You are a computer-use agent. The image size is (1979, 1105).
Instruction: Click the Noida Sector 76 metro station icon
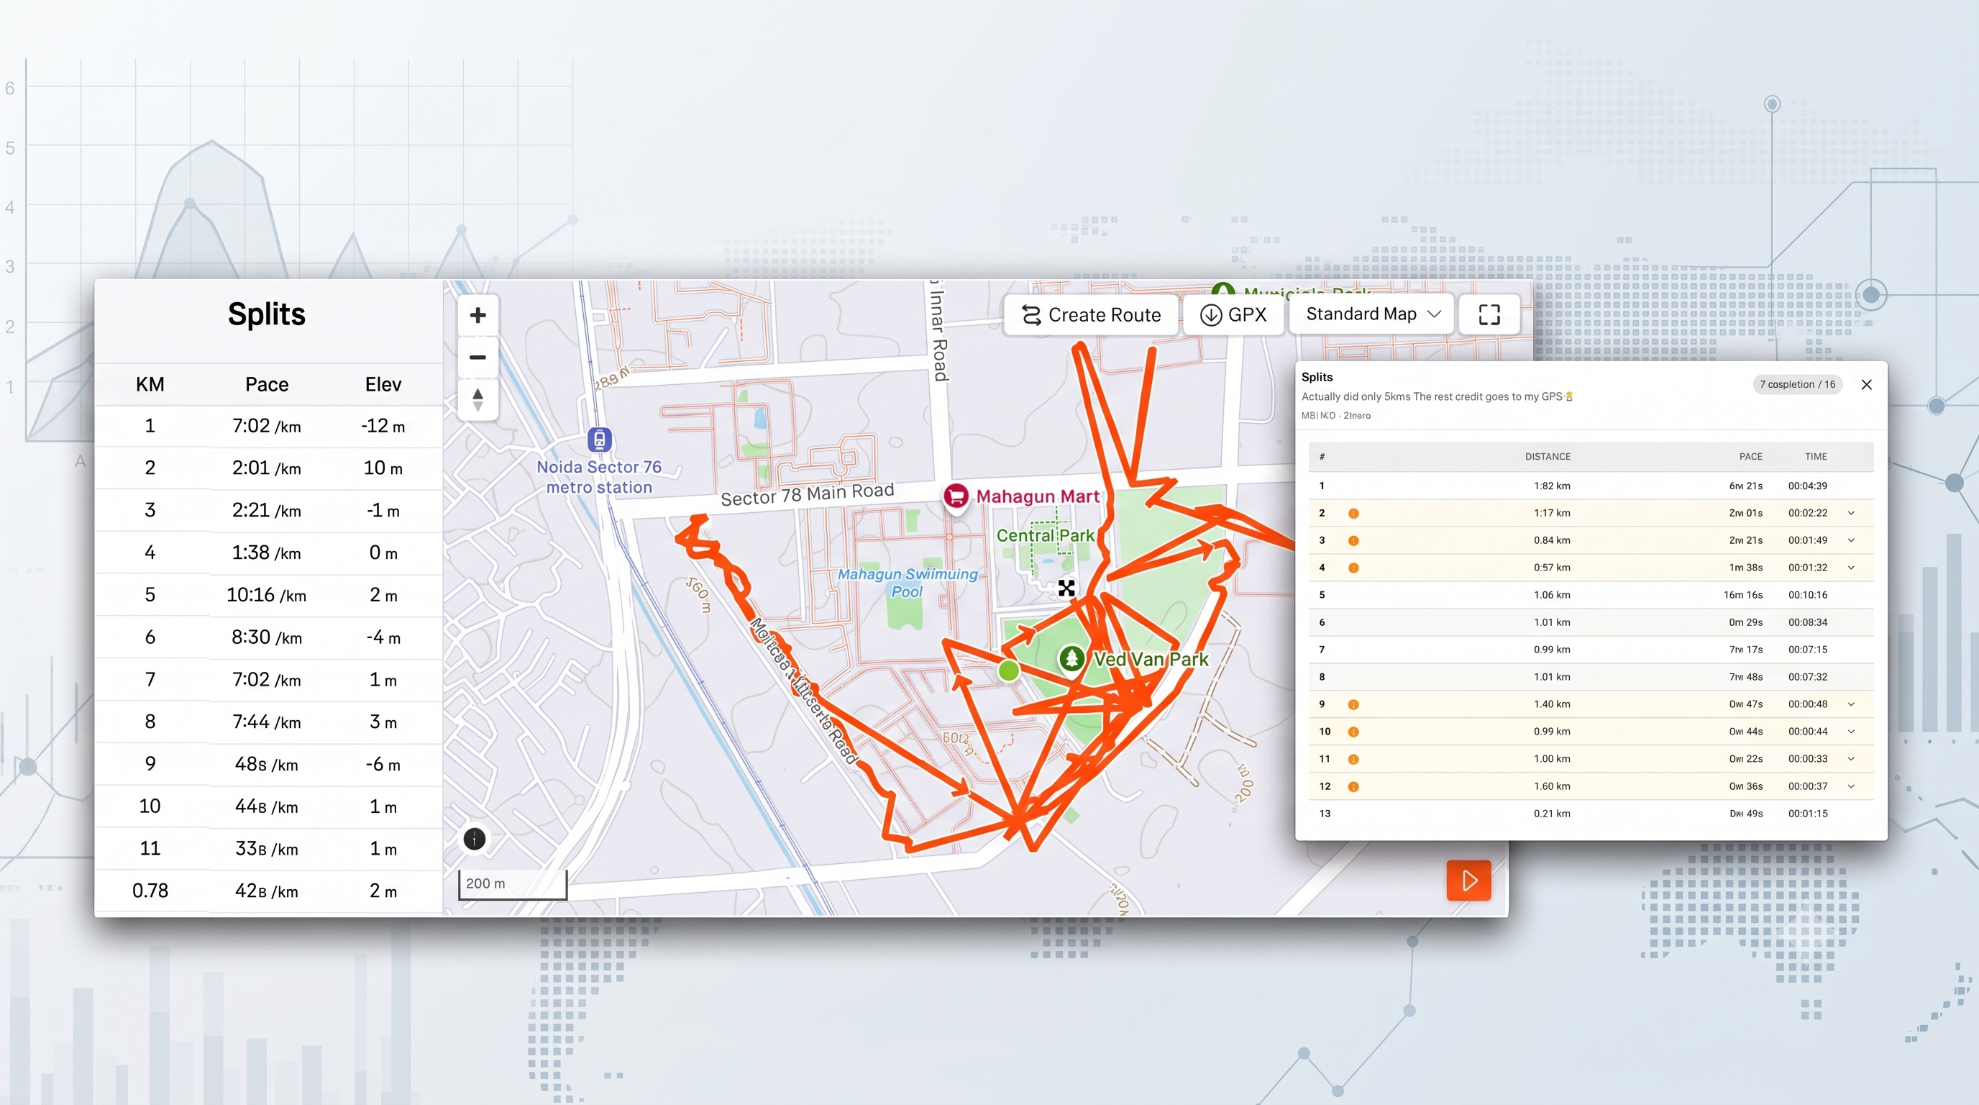[x=599, y=440]
